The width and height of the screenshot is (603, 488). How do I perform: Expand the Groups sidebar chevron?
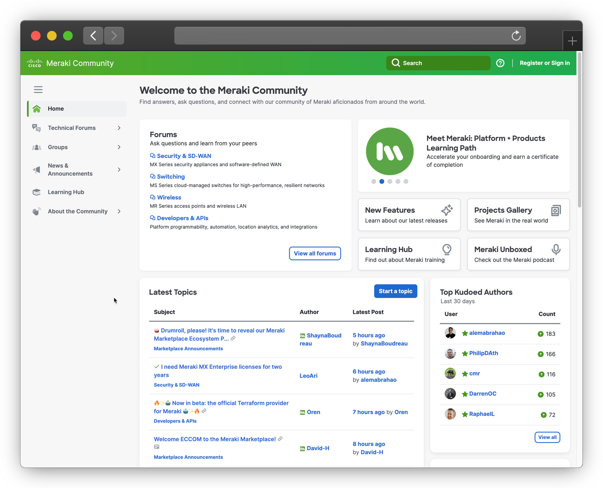119,147
